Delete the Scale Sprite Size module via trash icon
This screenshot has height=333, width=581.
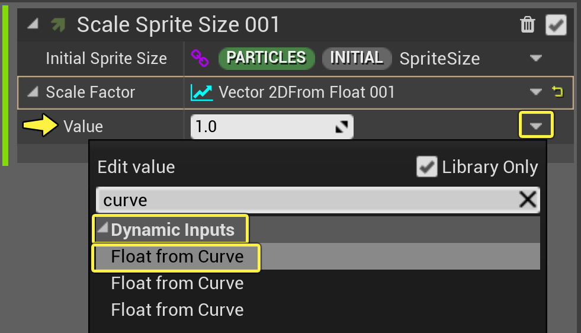[527, 25]
